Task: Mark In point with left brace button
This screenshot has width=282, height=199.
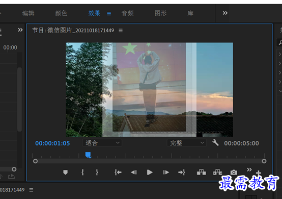Action: [82, 172]
